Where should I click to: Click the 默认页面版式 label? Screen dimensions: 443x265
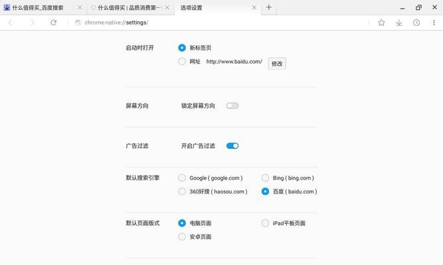click(x=143, y=223)
